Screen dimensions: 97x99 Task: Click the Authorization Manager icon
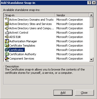click(x=7, y=41)
